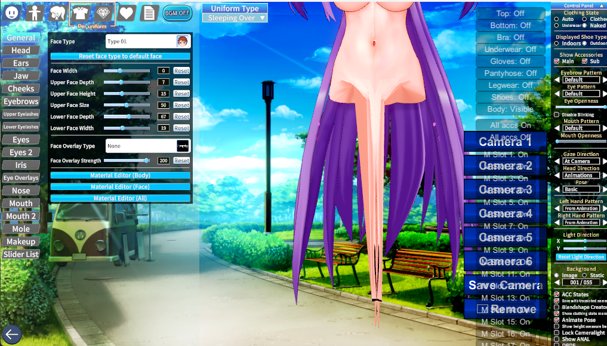Previous Gaze Direction arrow

click(557, 161)
